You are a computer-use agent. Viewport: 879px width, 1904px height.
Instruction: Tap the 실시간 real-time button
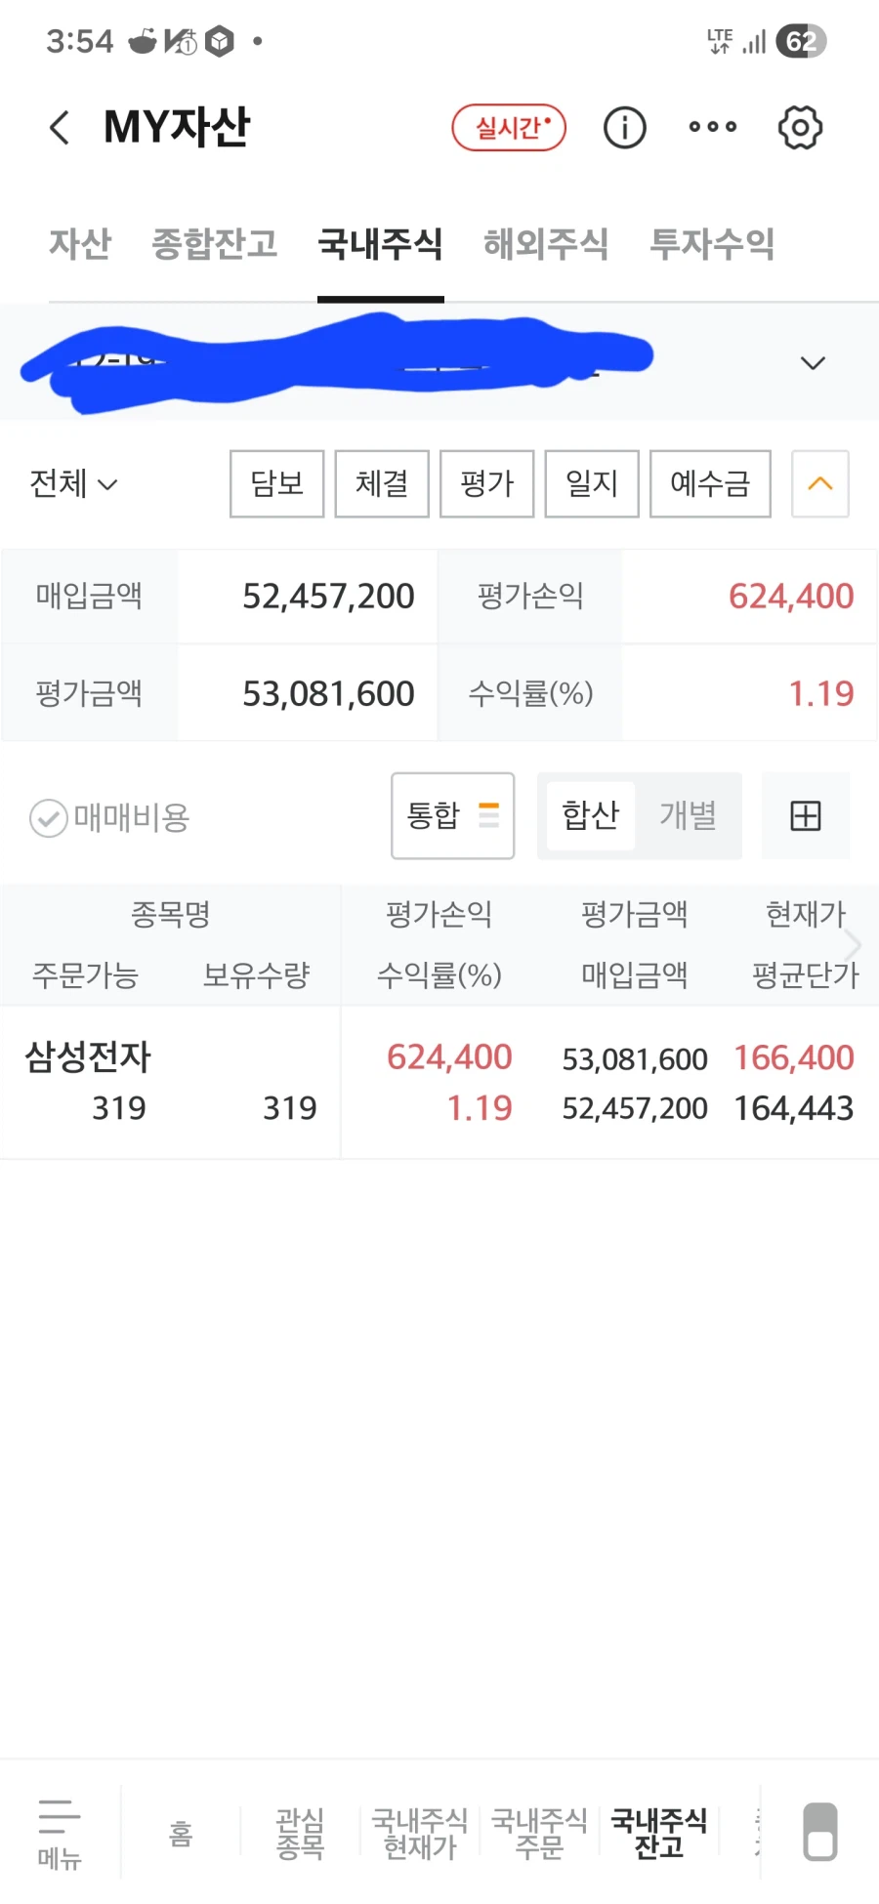point(509,128)
